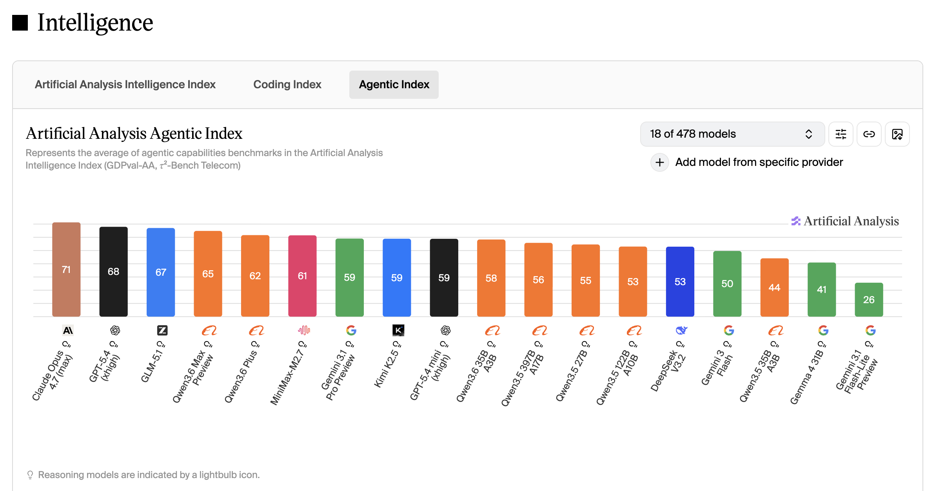Viewport: 926px width, 491px height.
Task: Click the DeepSeek whale logo
Action: coord(681,331)
